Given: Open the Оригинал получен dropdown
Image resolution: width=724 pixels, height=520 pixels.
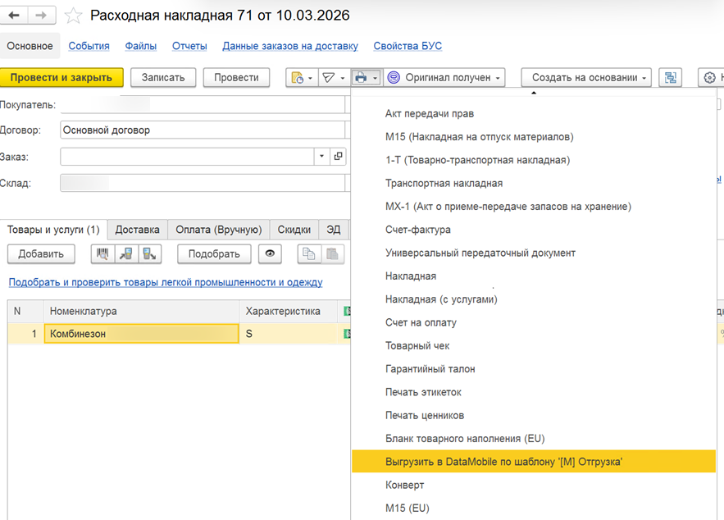Looking at the screenshot, I should coord(444,78).
